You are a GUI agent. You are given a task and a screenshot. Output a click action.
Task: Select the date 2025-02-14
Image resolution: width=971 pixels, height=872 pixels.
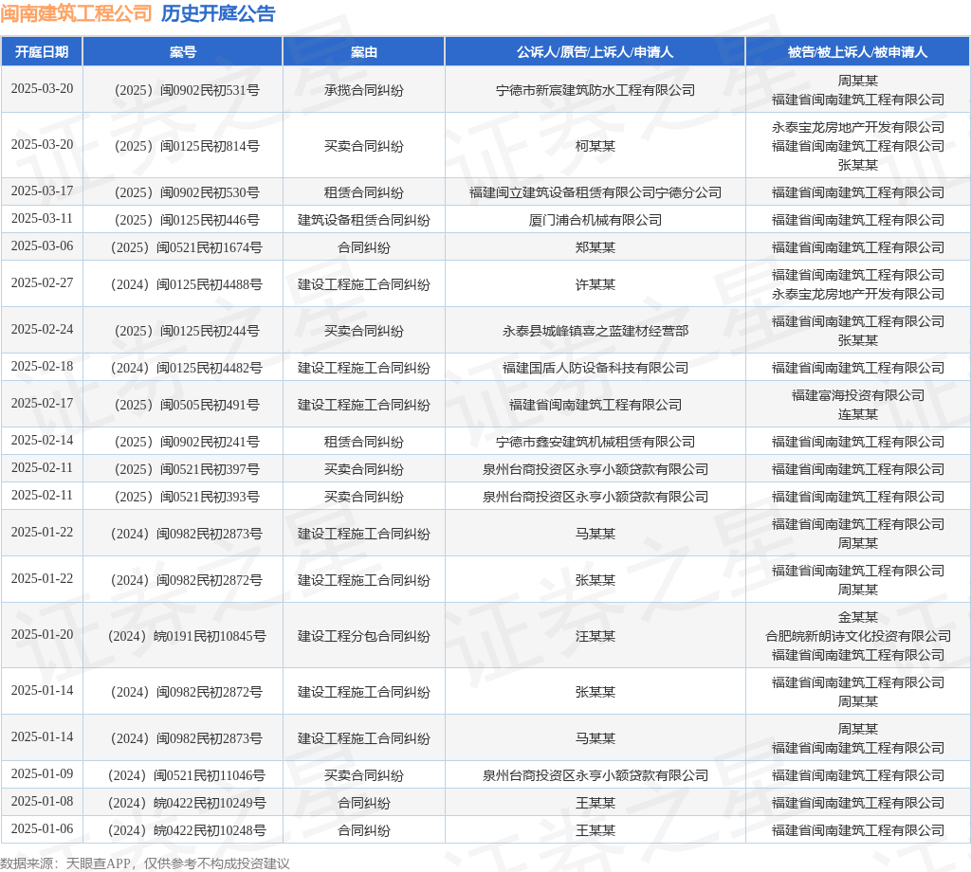(42, 440)
